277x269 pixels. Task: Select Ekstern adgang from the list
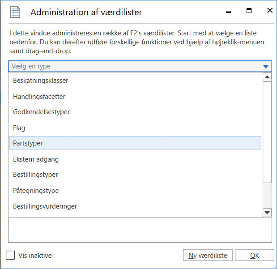click(36, 159)
